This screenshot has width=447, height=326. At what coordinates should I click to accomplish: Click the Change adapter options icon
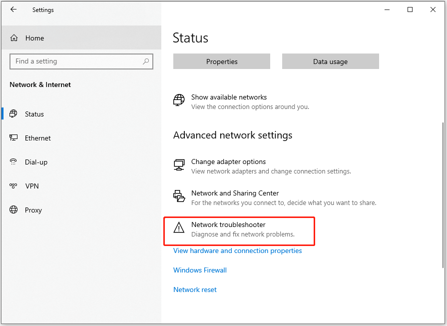tap(179, 165)
